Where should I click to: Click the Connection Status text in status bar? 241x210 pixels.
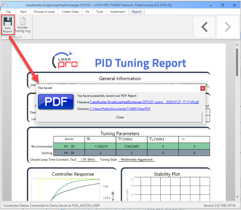pyautogui.click(x=51, y=205)
